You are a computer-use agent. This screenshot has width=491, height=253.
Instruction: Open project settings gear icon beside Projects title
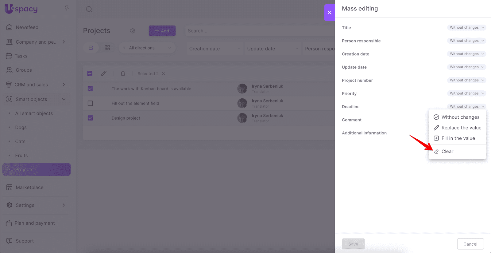coord(133,31)
